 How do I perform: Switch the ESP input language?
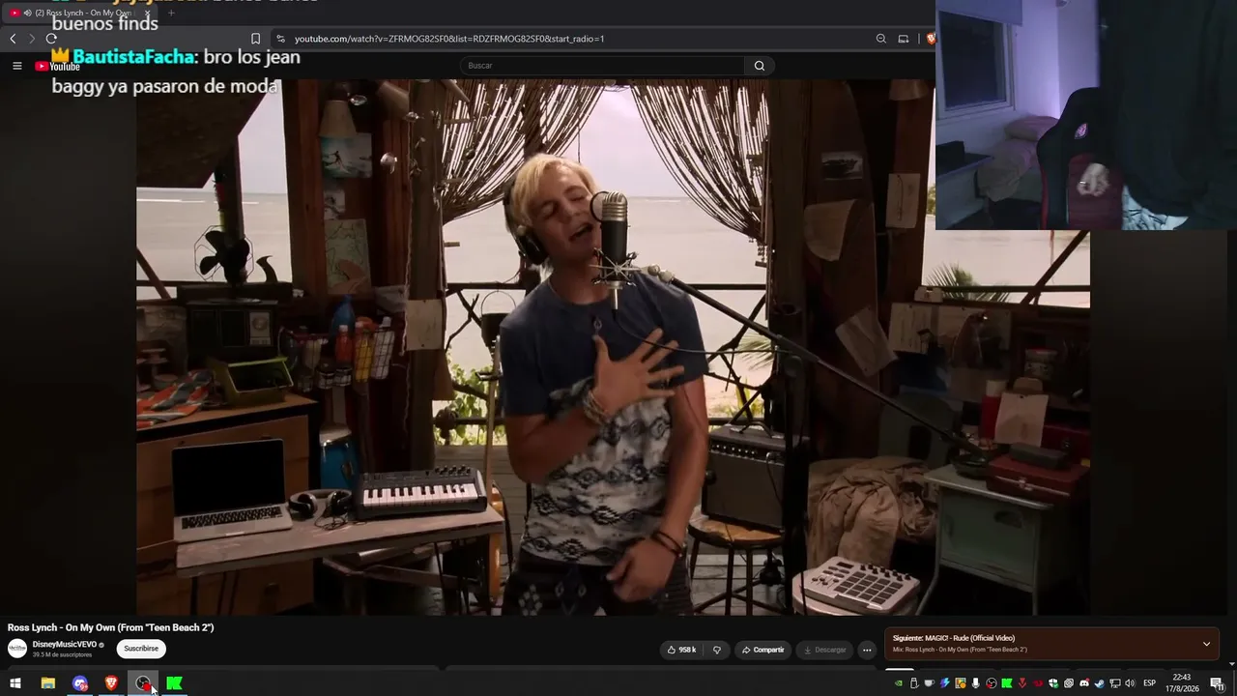(x=1150, y=683)
